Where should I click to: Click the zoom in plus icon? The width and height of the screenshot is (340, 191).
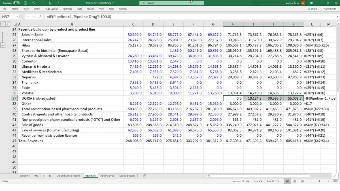pos(329,181)
